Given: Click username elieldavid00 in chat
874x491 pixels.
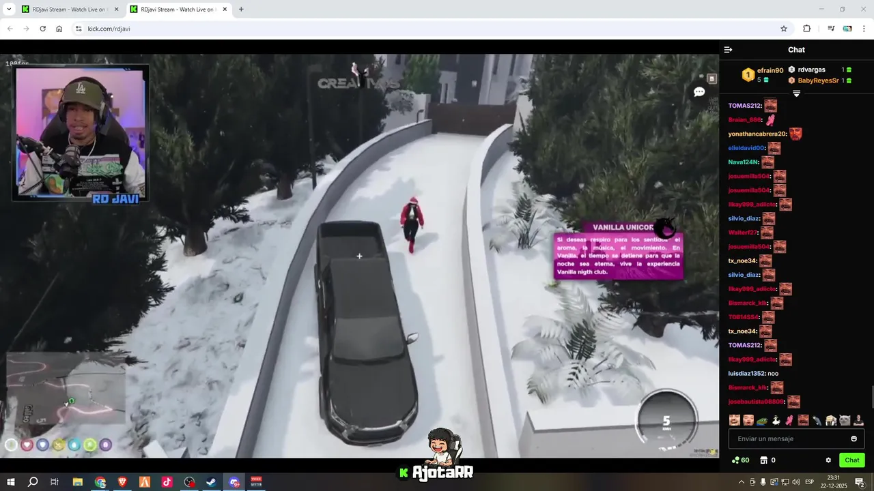Looking at the screenshot, I should coord(746,148).
